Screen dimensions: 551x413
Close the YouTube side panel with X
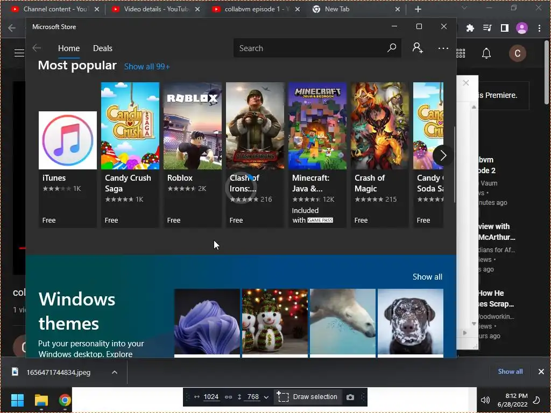[x=466, y=83]
